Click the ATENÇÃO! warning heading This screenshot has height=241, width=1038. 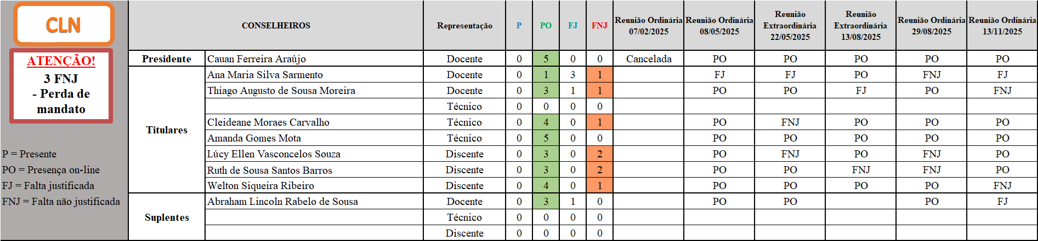[x=61, y=61]
